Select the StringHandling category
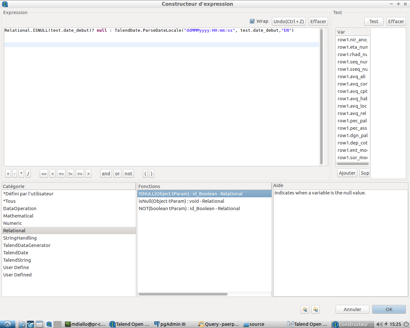Screen dimensions: 410x328 (69, 238)
